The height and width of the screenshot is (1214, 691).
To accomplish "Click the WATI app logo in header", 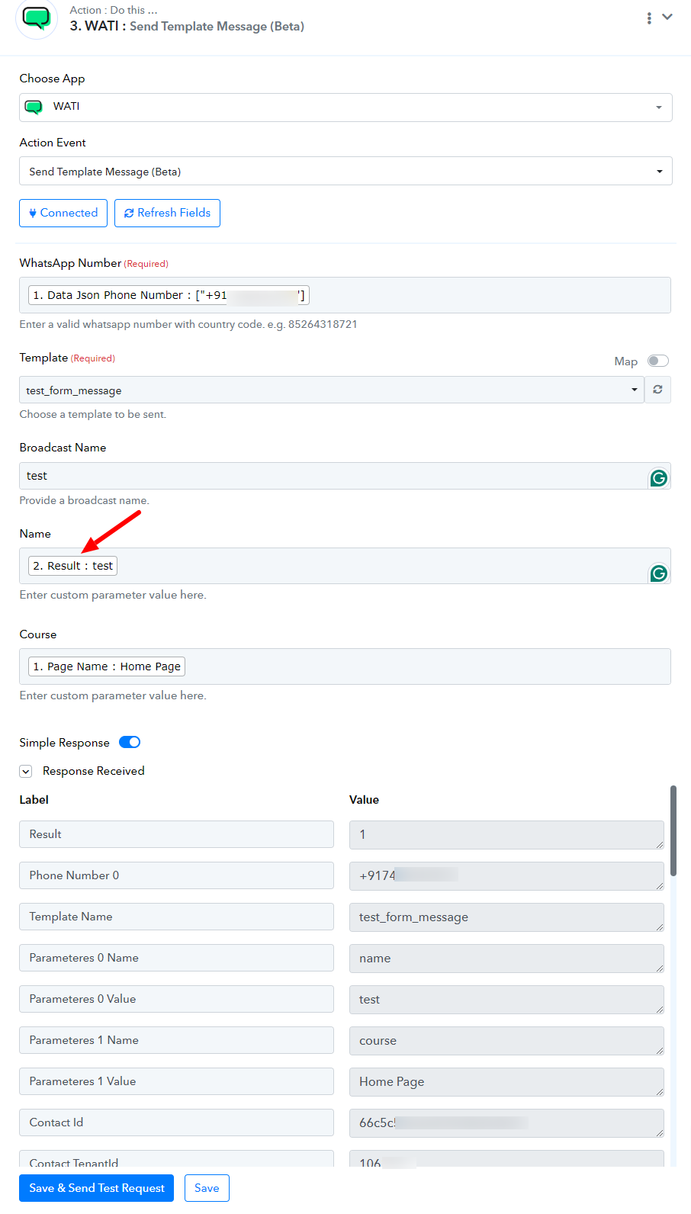I will coord(36,18).
